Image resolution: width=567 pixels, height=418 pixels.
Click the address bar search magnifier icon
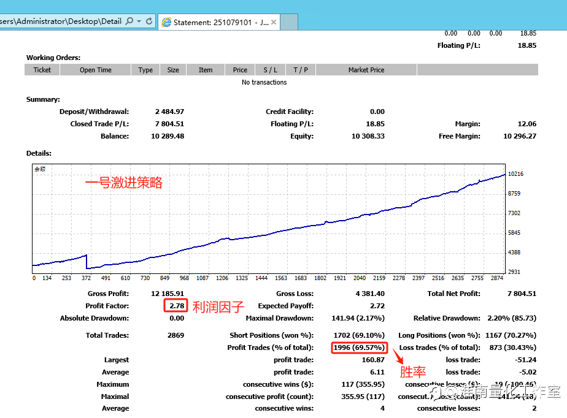point(129,21)
